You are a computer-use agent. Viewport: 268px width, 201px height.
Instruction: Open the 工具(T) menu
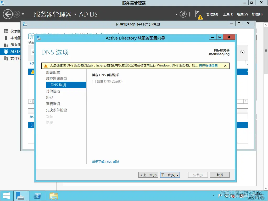coord(228,14)
